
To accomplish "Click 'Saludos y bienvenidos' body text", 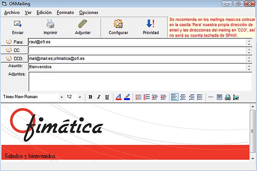I will point(30,156).
